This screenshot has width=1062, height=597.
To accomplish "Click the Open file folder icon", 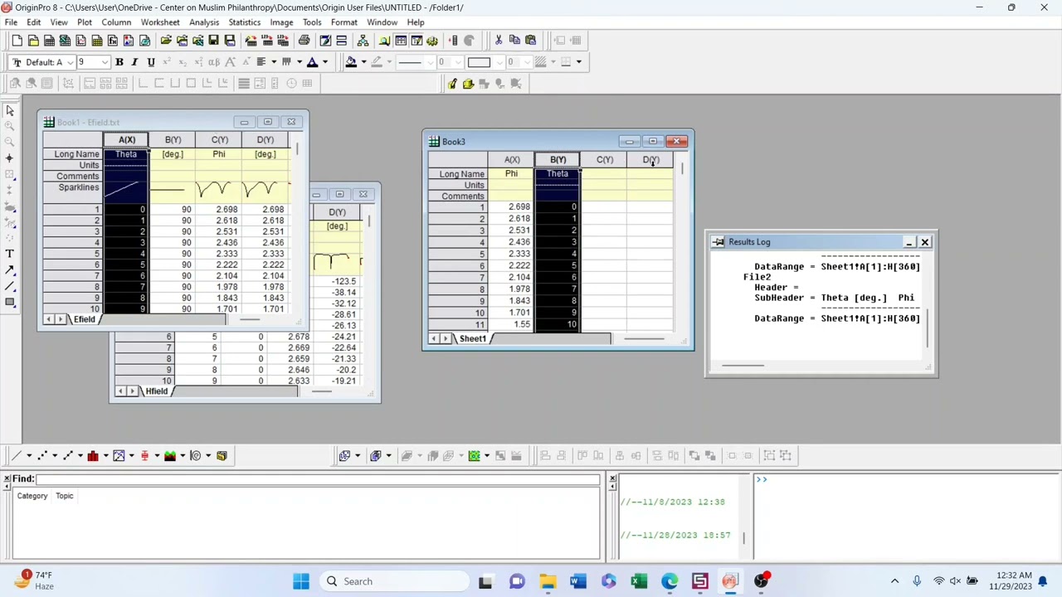I will pos(166,41).
